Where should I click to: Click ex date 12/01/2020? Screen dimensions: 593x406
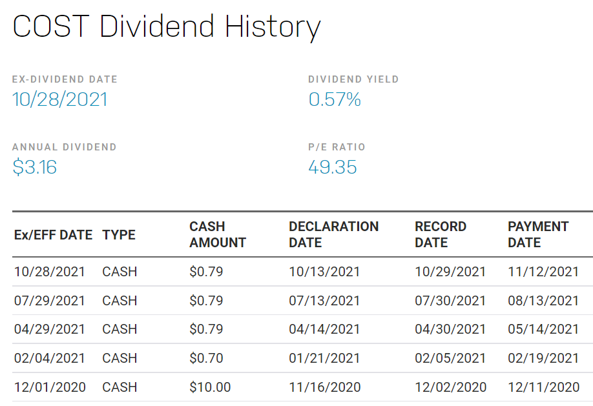[x=50, y=387]
